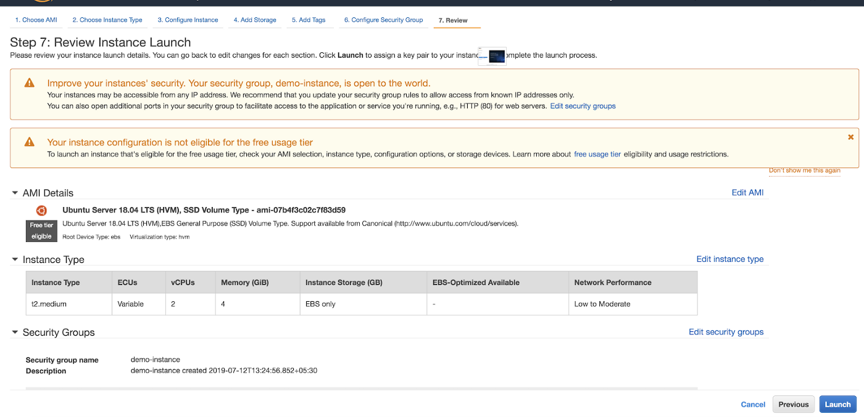This screenshot has height=417, width=864.
Task: Click the Previous button
Action: click(793, 404)
